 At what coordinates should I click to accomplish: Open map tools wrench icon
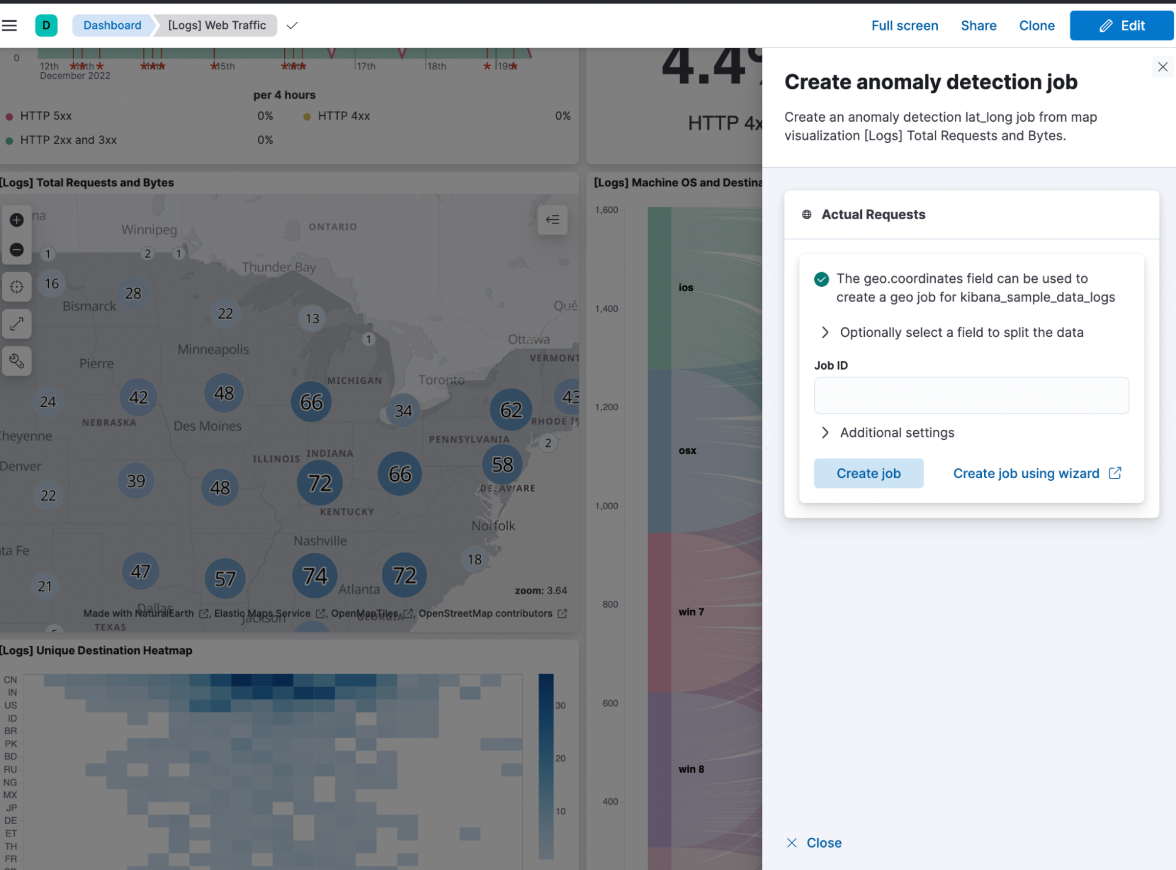[x=16, y=361]
